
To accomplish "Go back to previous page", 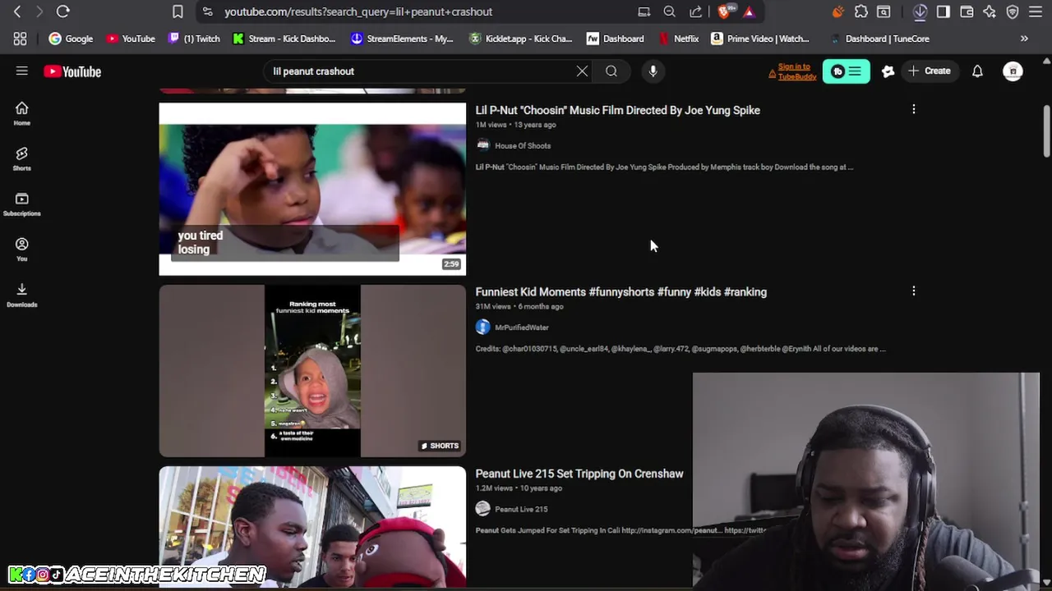I will 17,11.
